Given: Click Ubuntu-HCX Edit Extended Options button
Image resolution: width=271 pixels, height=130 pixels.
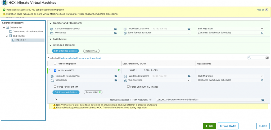Looking at the screenshot, I should coord(66,92).
